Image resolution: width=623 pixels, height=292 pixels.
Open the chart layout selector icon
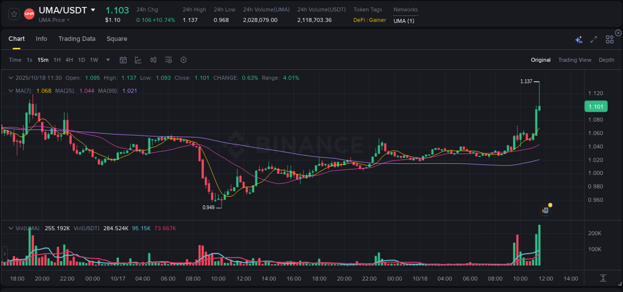click(x=609, y=39)
